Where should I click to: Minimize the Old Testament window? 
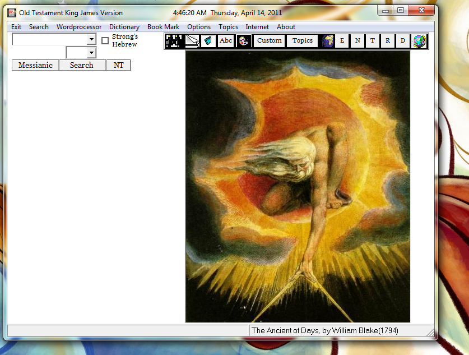point(386,11)
